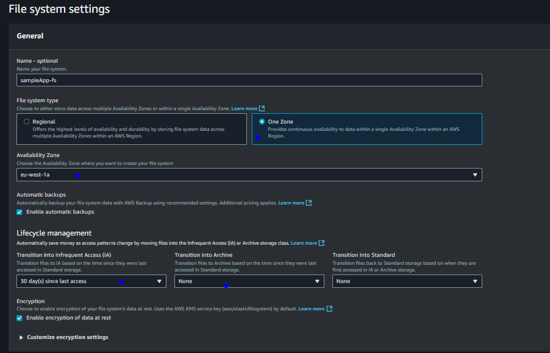Expand Customize encryption settings
The height and width of the screenshot is (353, 550).
pos(63,337)
